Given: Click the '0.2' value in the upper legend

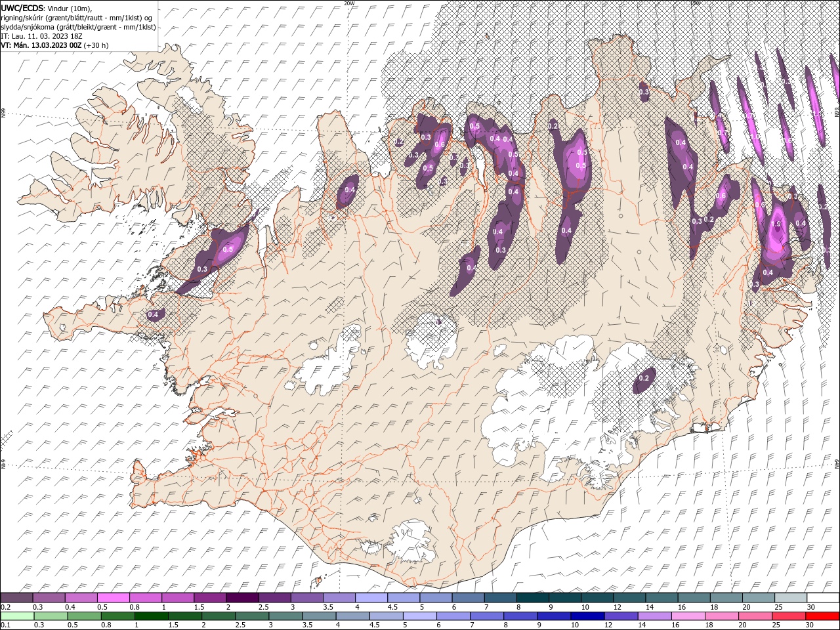Looking at the screenshot, I should pos(6,607).
